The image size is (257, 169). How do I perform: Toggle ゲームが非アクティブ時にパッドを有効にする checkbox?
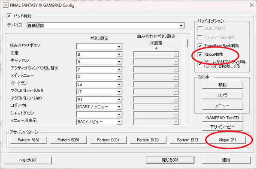coord(200,64)
